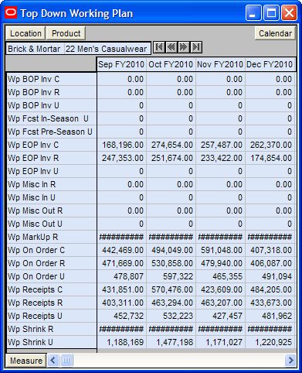Select the Wp Receipts U row

(52, 316)
